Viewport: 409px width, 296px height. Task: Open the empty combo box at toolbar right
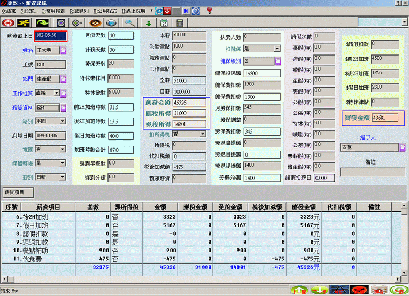tap(405, 22)
